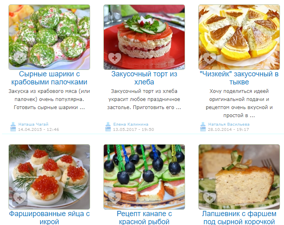Click heart-plus icon on Лапшевник photo
This screenshot has height=225, width=284.
(x=210, y=198)
